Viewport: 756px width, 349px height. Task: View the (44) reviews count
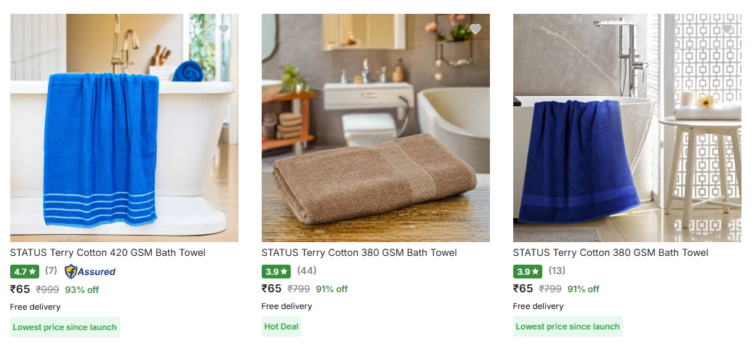click(x=307, y=270)
